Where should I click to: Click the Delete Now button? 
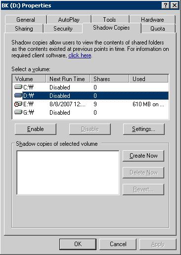pos(143,172)
